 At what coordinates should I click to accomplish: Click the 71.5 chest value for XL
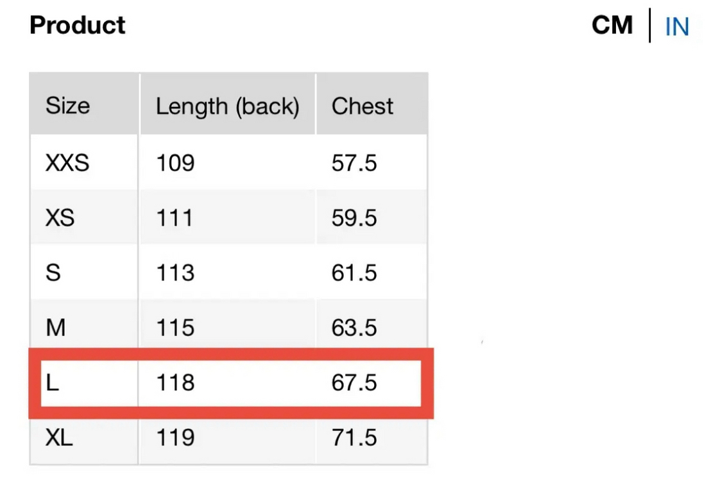pos(354,438)
